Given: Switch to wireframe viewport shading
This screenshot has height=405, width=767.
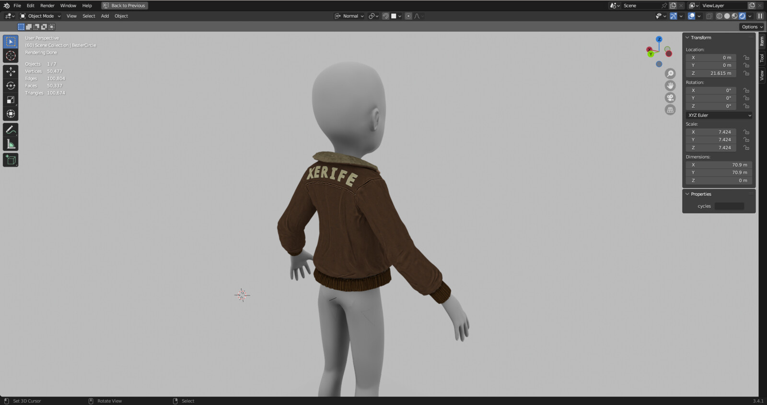Looking at the screenshot, I should 719,16.
